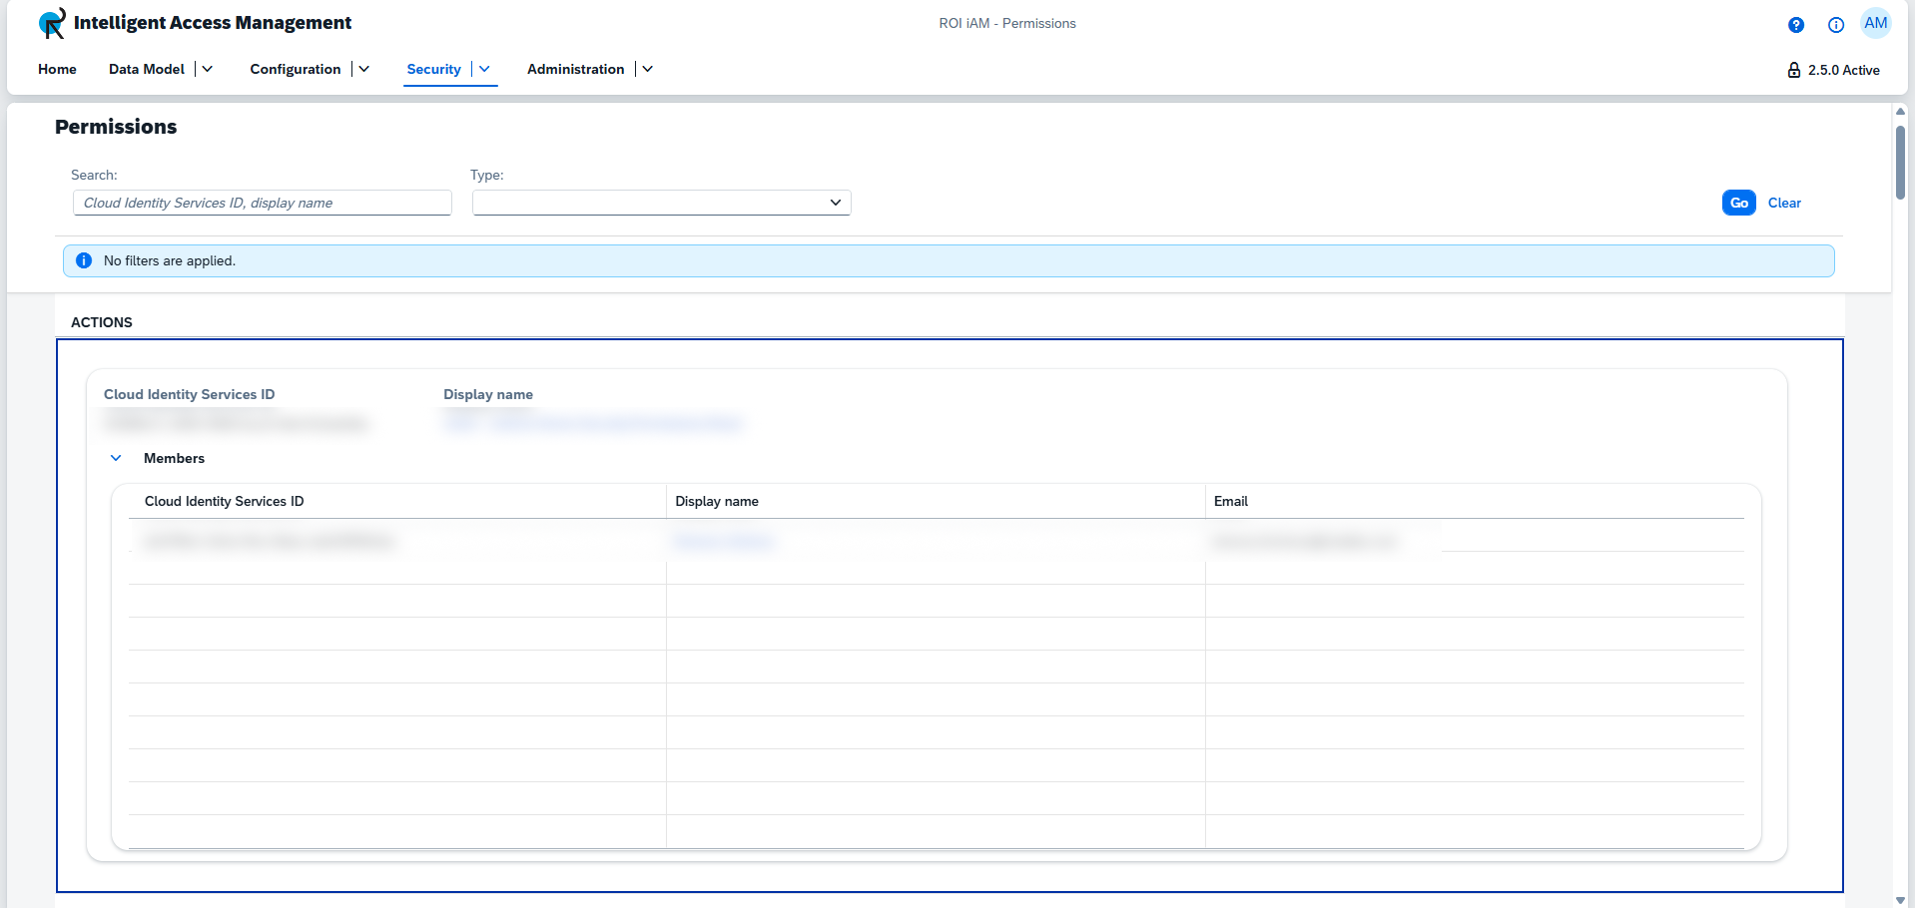The image size is (1915, 908).
Task: Open the Security dropdown chevron
Action: pyautogui.click(x=484, y=70)
